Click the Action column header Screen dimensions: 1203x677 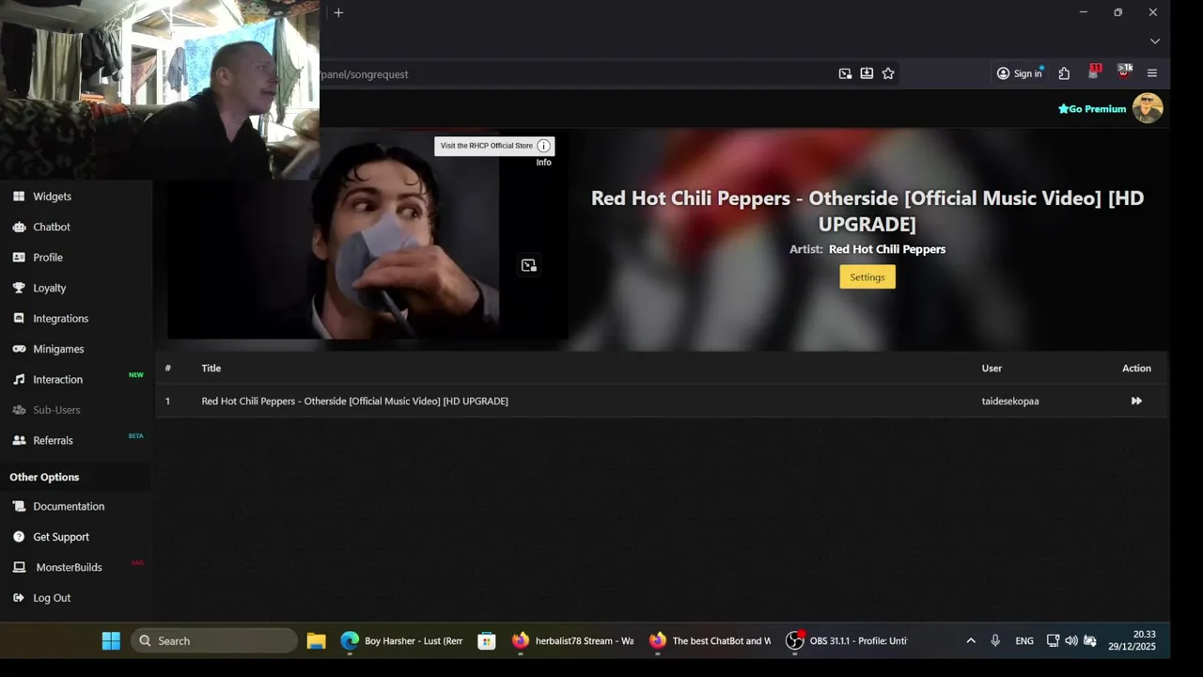[x=1136, y=369]
